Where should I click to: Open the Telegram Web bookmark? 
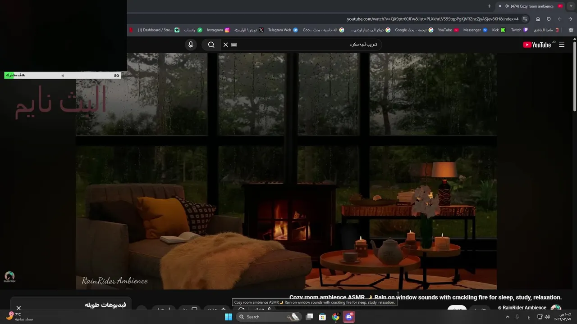coord(283,30)
